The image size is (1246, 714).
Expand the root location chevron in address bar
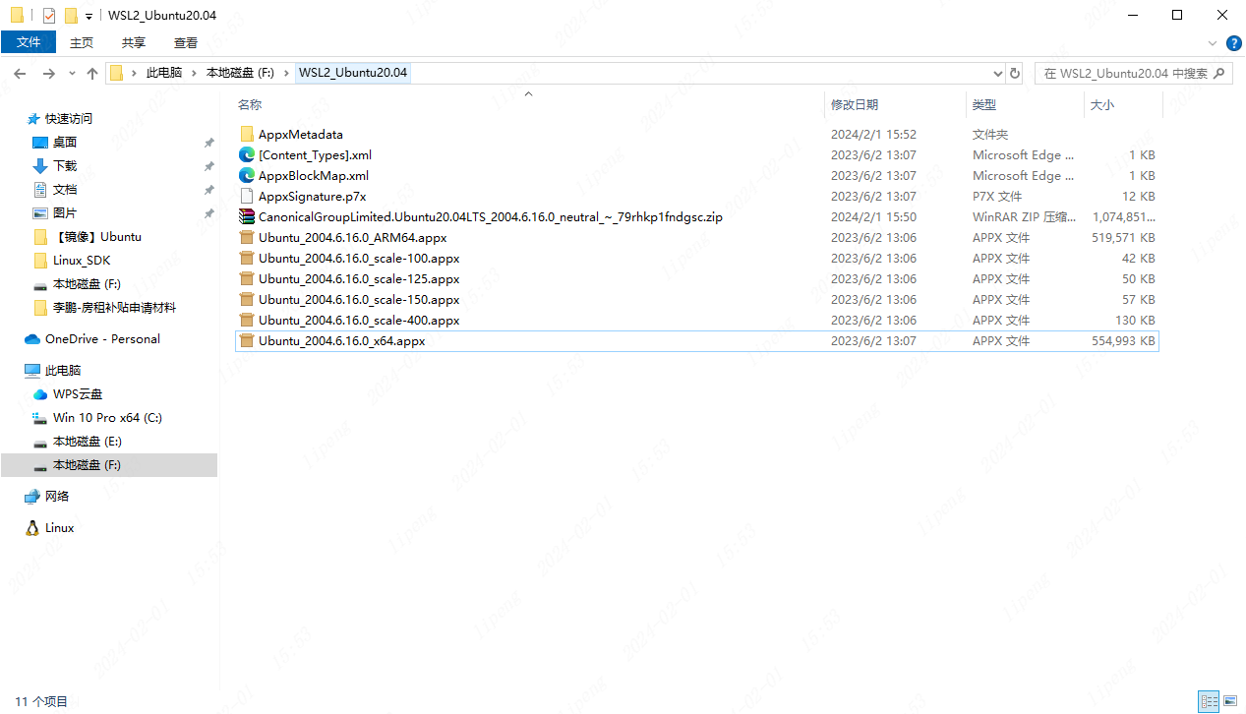pos(134,74)
